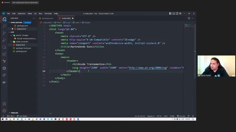Click the main breadcrumb segment
The image size is (236, 132).
(76, 22)
